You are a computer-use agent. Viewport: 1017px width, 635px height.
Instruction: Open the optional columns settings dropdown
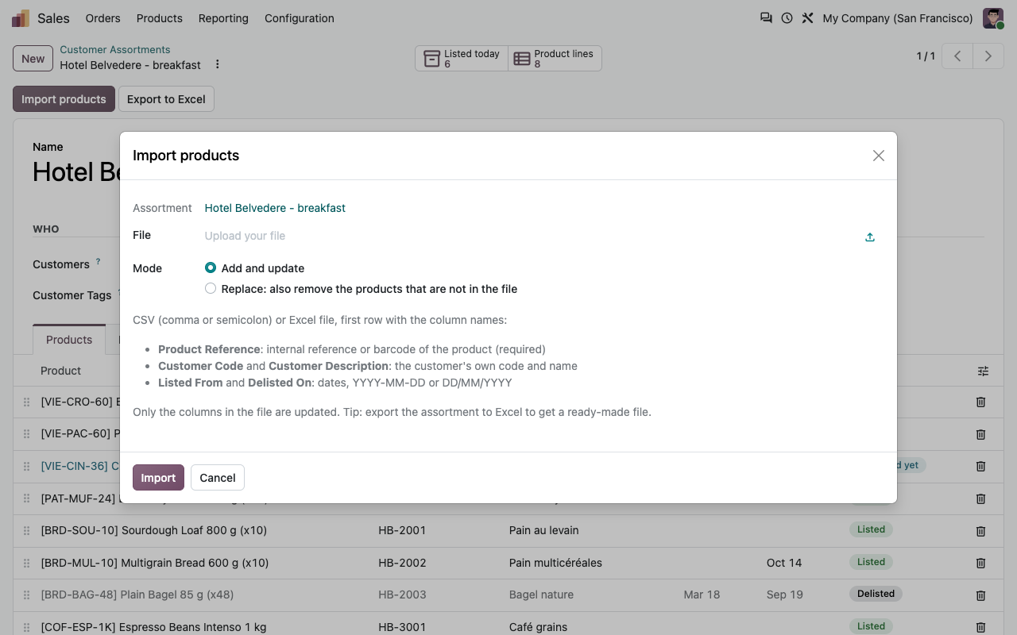[984, 371]
